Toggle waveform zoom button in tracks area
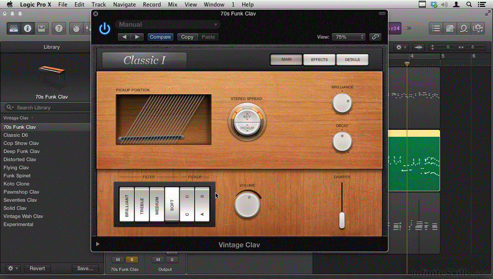This screenshot has width=493, height=279. pyautogui.click(x=418, y=47)
